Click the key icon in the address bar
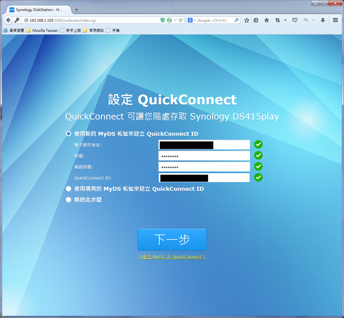The image size is (344, 318). [17, 20]
